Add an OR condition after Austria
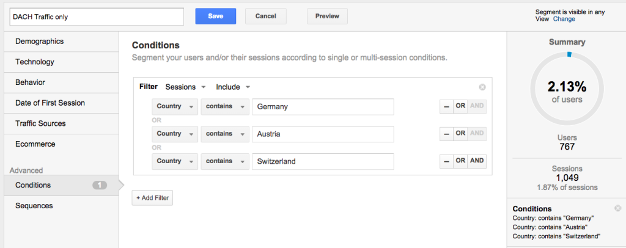This screenshot has height=248, width=626. 460,134
